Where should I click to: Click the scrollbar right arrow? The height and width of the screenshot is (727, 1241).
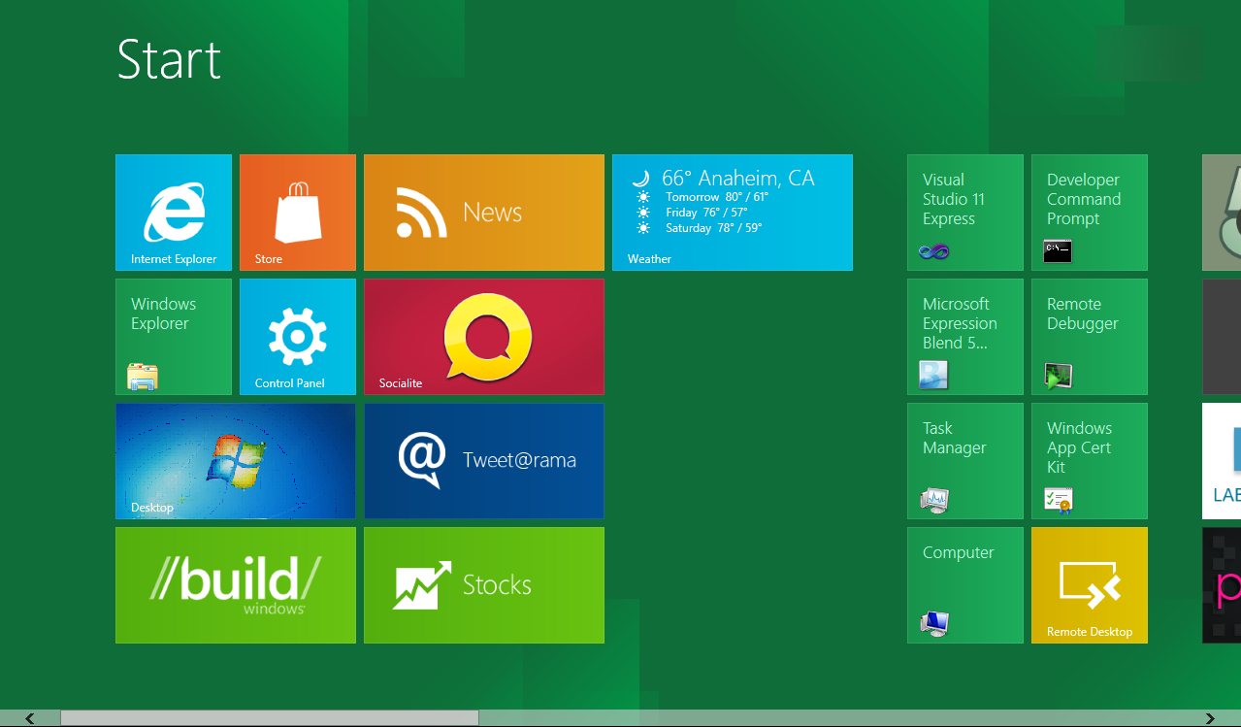[x=1210, y=718]
